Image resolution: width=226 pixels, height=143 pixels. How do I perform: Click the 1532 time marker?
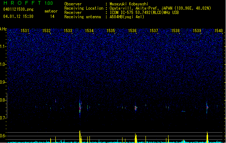47,31
